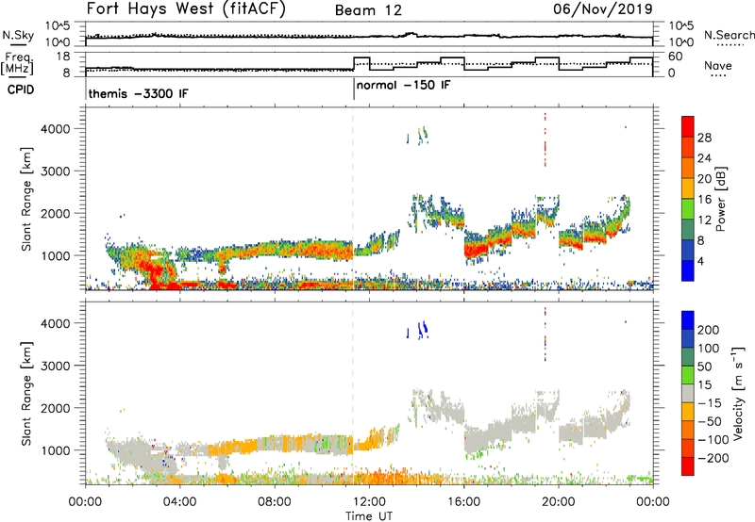Click the '28' label on the power colorbar
Viewport: 755px width, 522px height.
click(704, 138)
